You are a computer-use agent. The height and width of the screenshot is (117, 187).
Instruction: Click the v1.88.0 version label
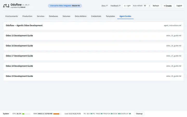point(26,5)
